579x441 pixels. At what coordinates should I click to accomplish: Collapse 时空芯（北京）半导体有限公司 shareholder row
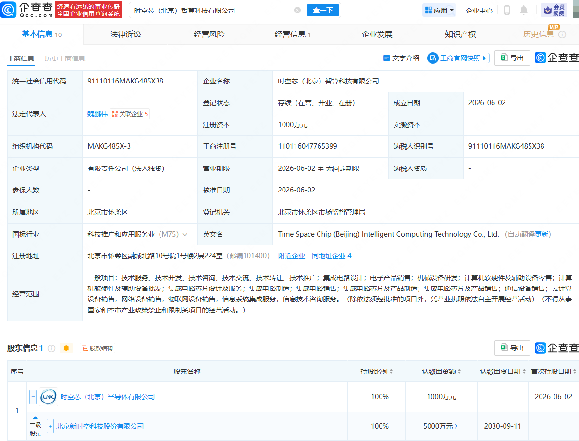(33, 397)
